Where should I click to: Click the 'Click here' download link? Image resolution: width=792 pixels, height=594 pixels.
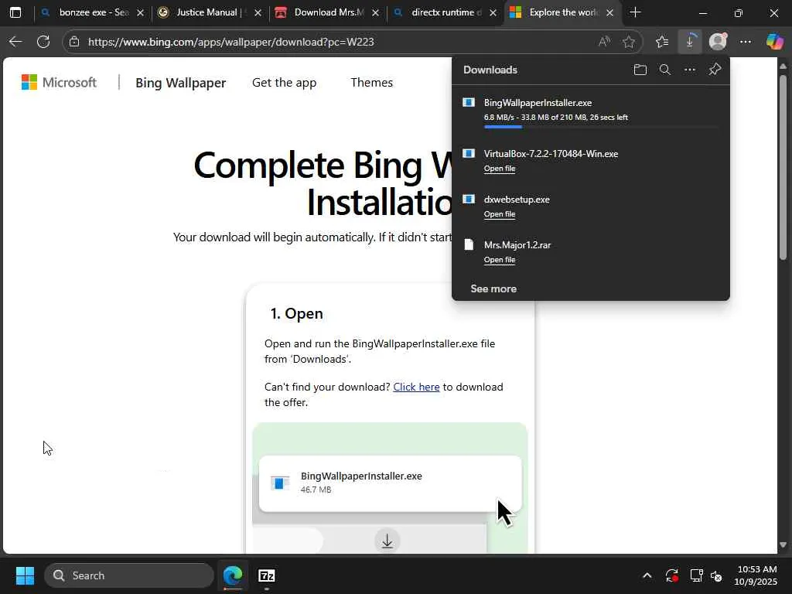[416, 387]
